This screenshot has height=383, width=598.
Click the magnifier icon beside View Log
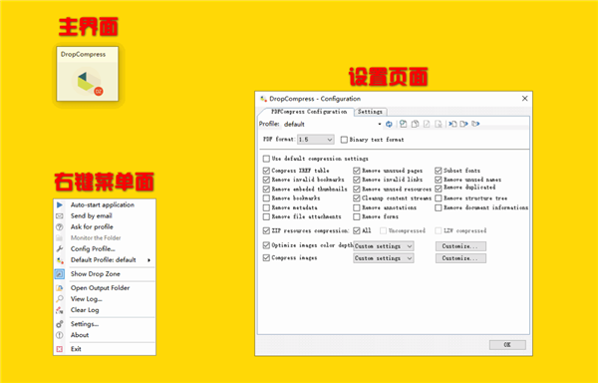pyautogui.click(x=60, y=298)
